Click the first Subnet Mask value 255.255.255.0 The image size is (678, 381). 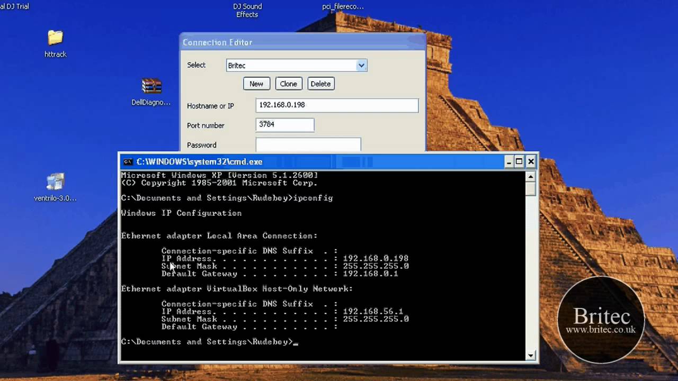[376, 266]
